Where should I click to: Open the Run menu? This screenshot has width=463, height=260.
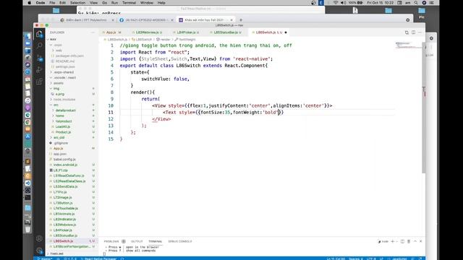[x=114, y=3]
